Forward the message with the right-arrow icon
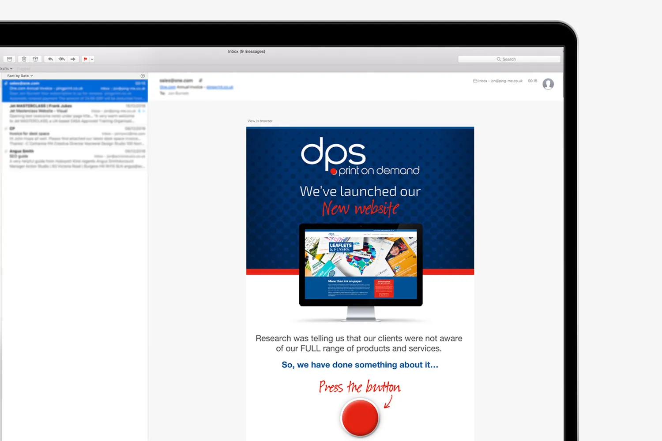Viewport: 662px width, 441px height. pos(73,59)
